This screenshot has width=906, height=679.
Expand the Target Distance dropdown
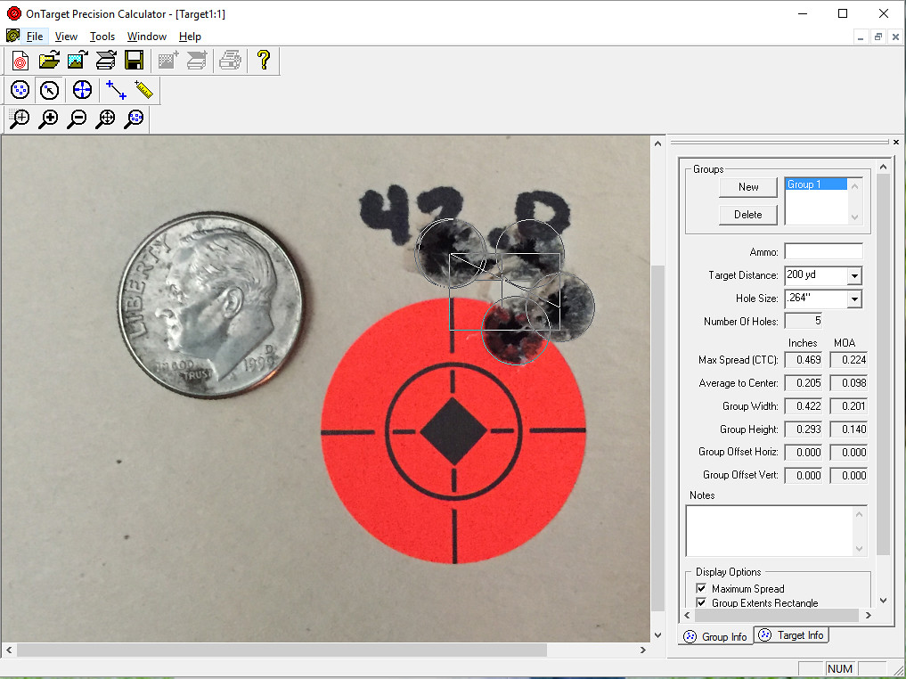pos(854,275)
